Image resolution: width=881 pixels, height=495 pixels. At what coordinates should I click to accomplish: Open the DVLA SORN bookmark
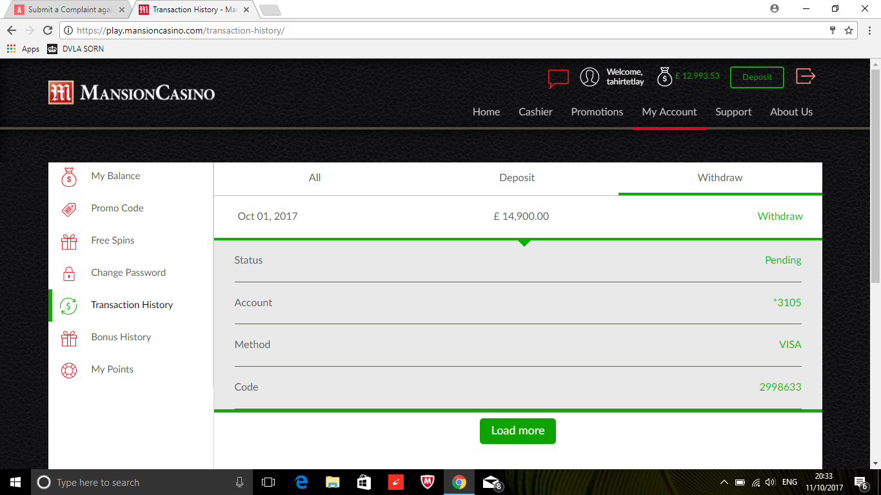[x=75, y=49]
